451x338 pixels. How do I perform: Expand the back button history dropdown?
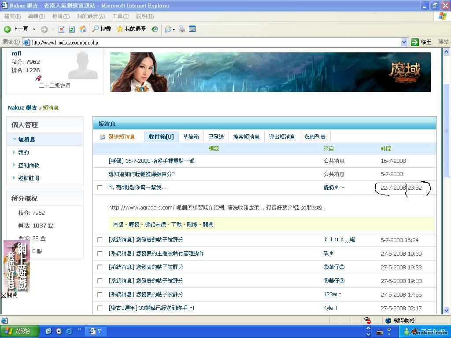34,29
